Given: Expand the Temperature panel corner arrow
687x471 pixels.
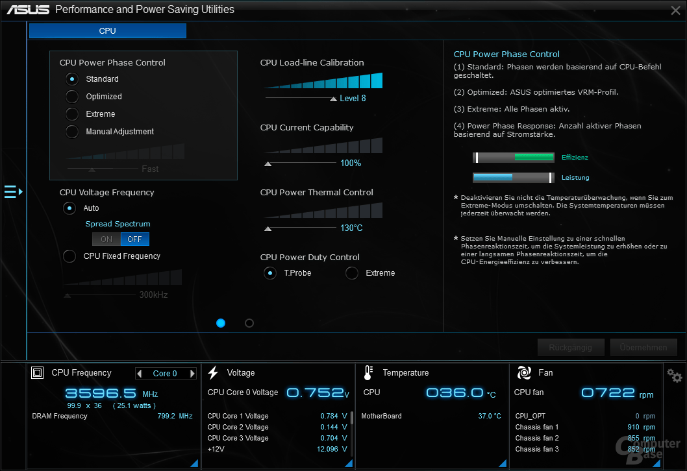Looking at the screenshot, I should 502,463.
